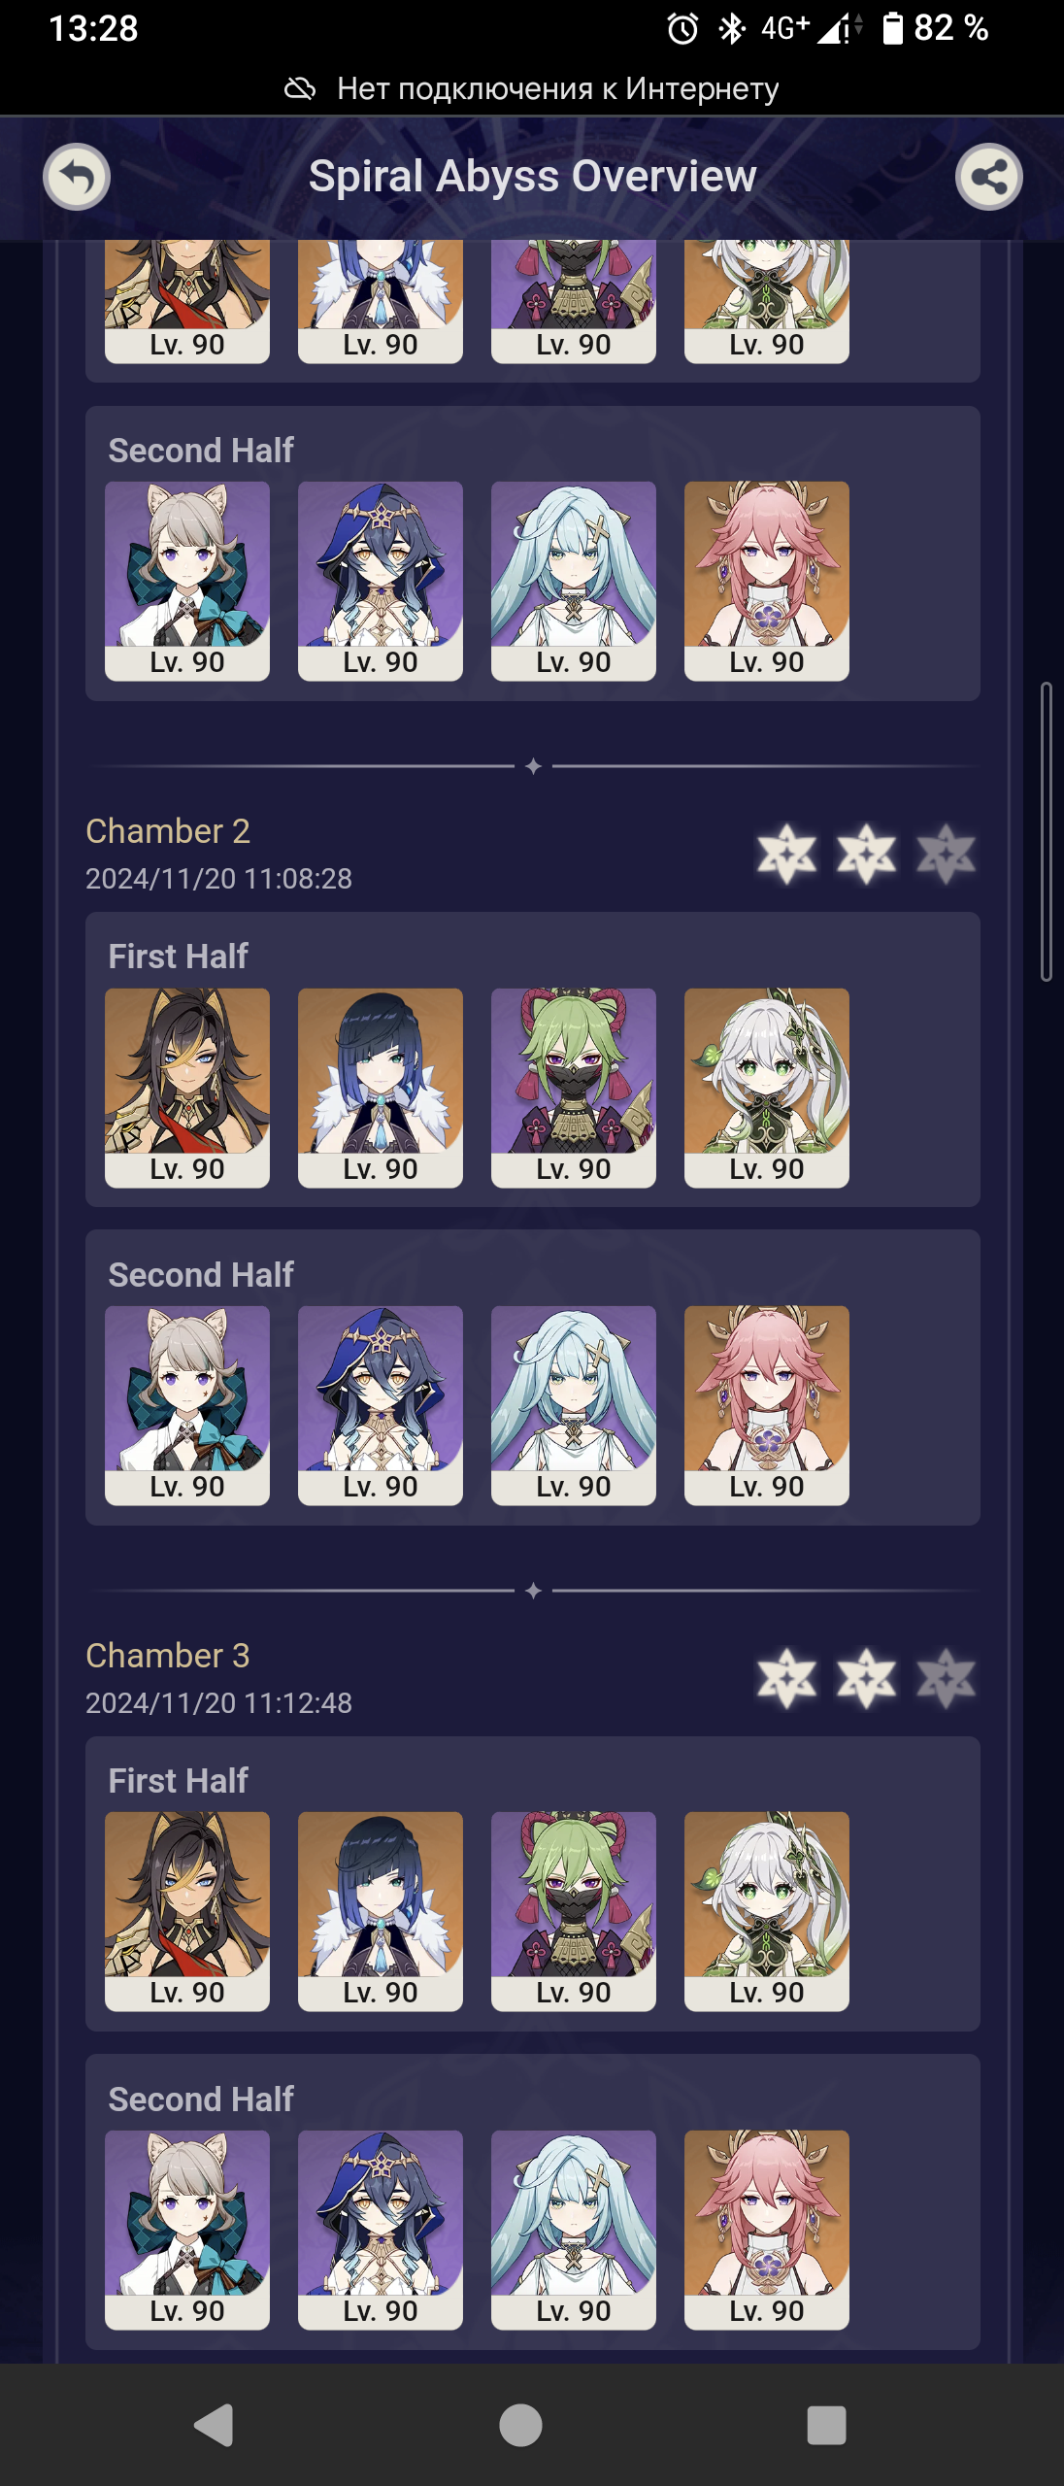
Task: Select pink-haired character in Chamber 2 Second Half
Action: coord(767,1405)
